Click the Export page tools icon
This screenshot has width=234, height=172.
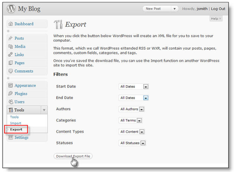[58, 25]
